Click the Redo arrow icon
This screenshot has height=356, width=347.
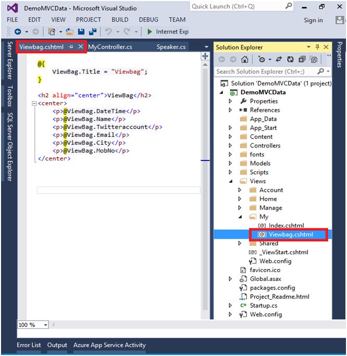(x=127, y=31)
